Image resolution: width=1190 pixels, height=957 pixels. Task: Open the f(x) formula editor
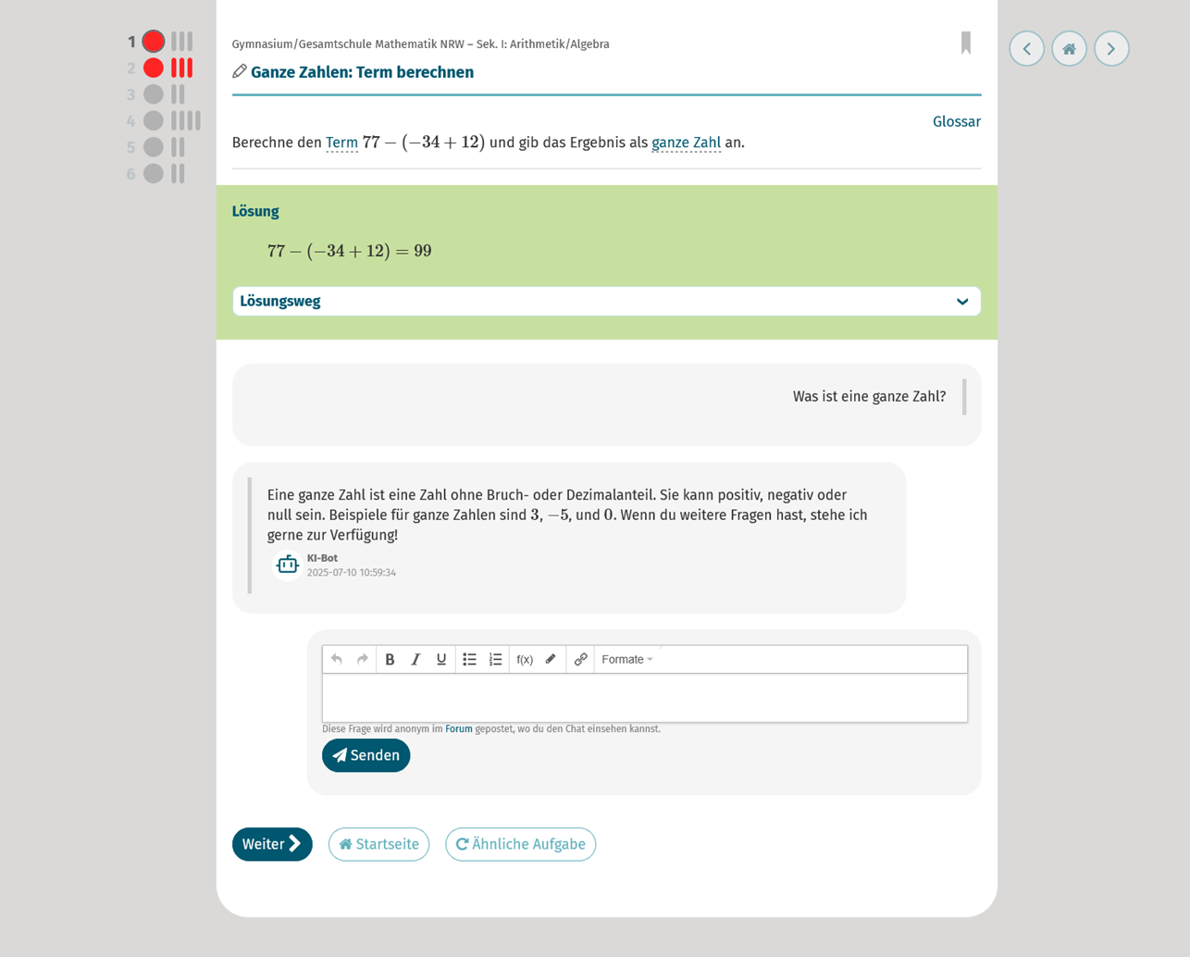point(525,659)
